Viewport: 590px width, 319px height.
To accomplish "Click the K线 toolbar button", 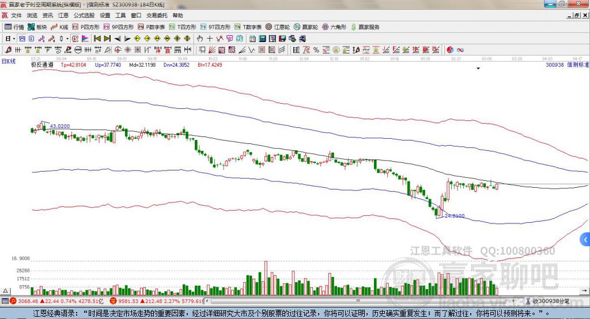I will [59, 27].
